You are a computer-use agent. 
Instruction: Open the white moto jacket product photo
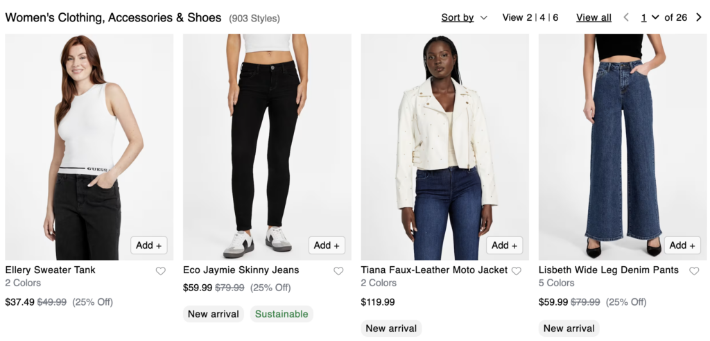[444, 139]
